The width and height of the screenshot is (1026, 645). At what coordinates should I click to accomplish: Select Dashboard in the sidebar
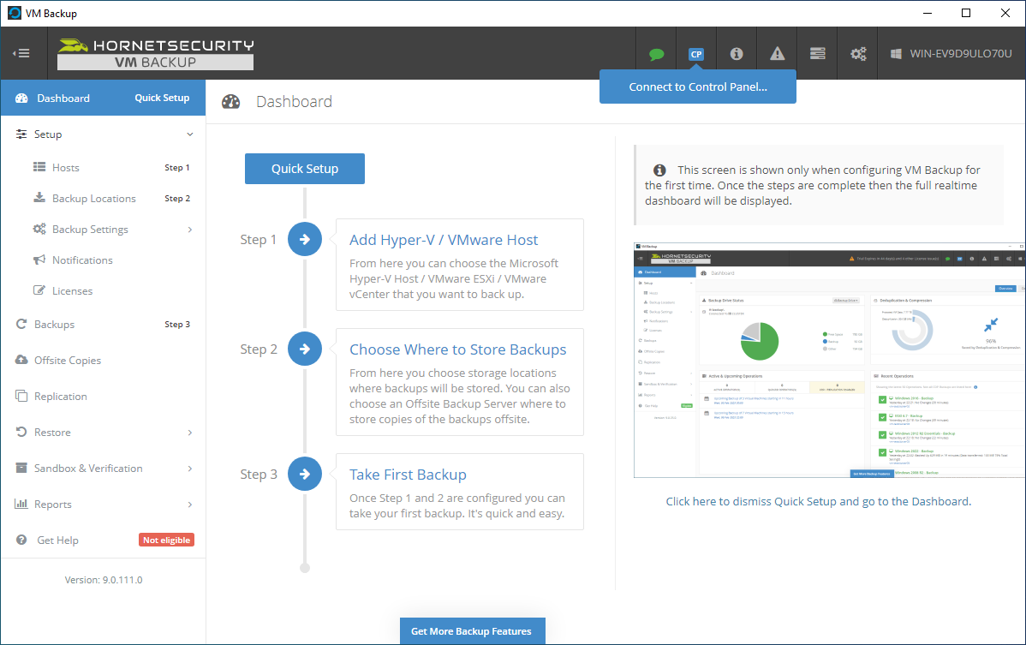coord(63,99)
